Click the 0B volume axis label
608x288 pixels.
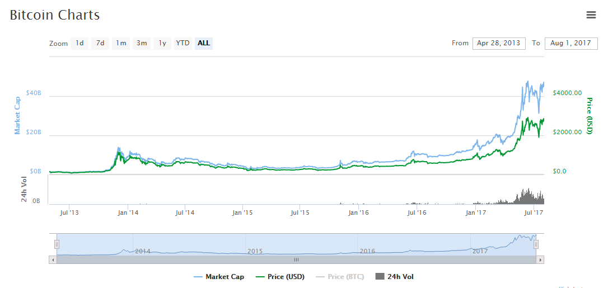36,202
